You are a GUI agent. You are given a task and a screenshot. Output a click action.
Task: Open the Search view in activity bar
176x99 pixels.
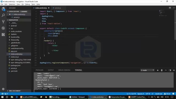[x=3, y=15]
